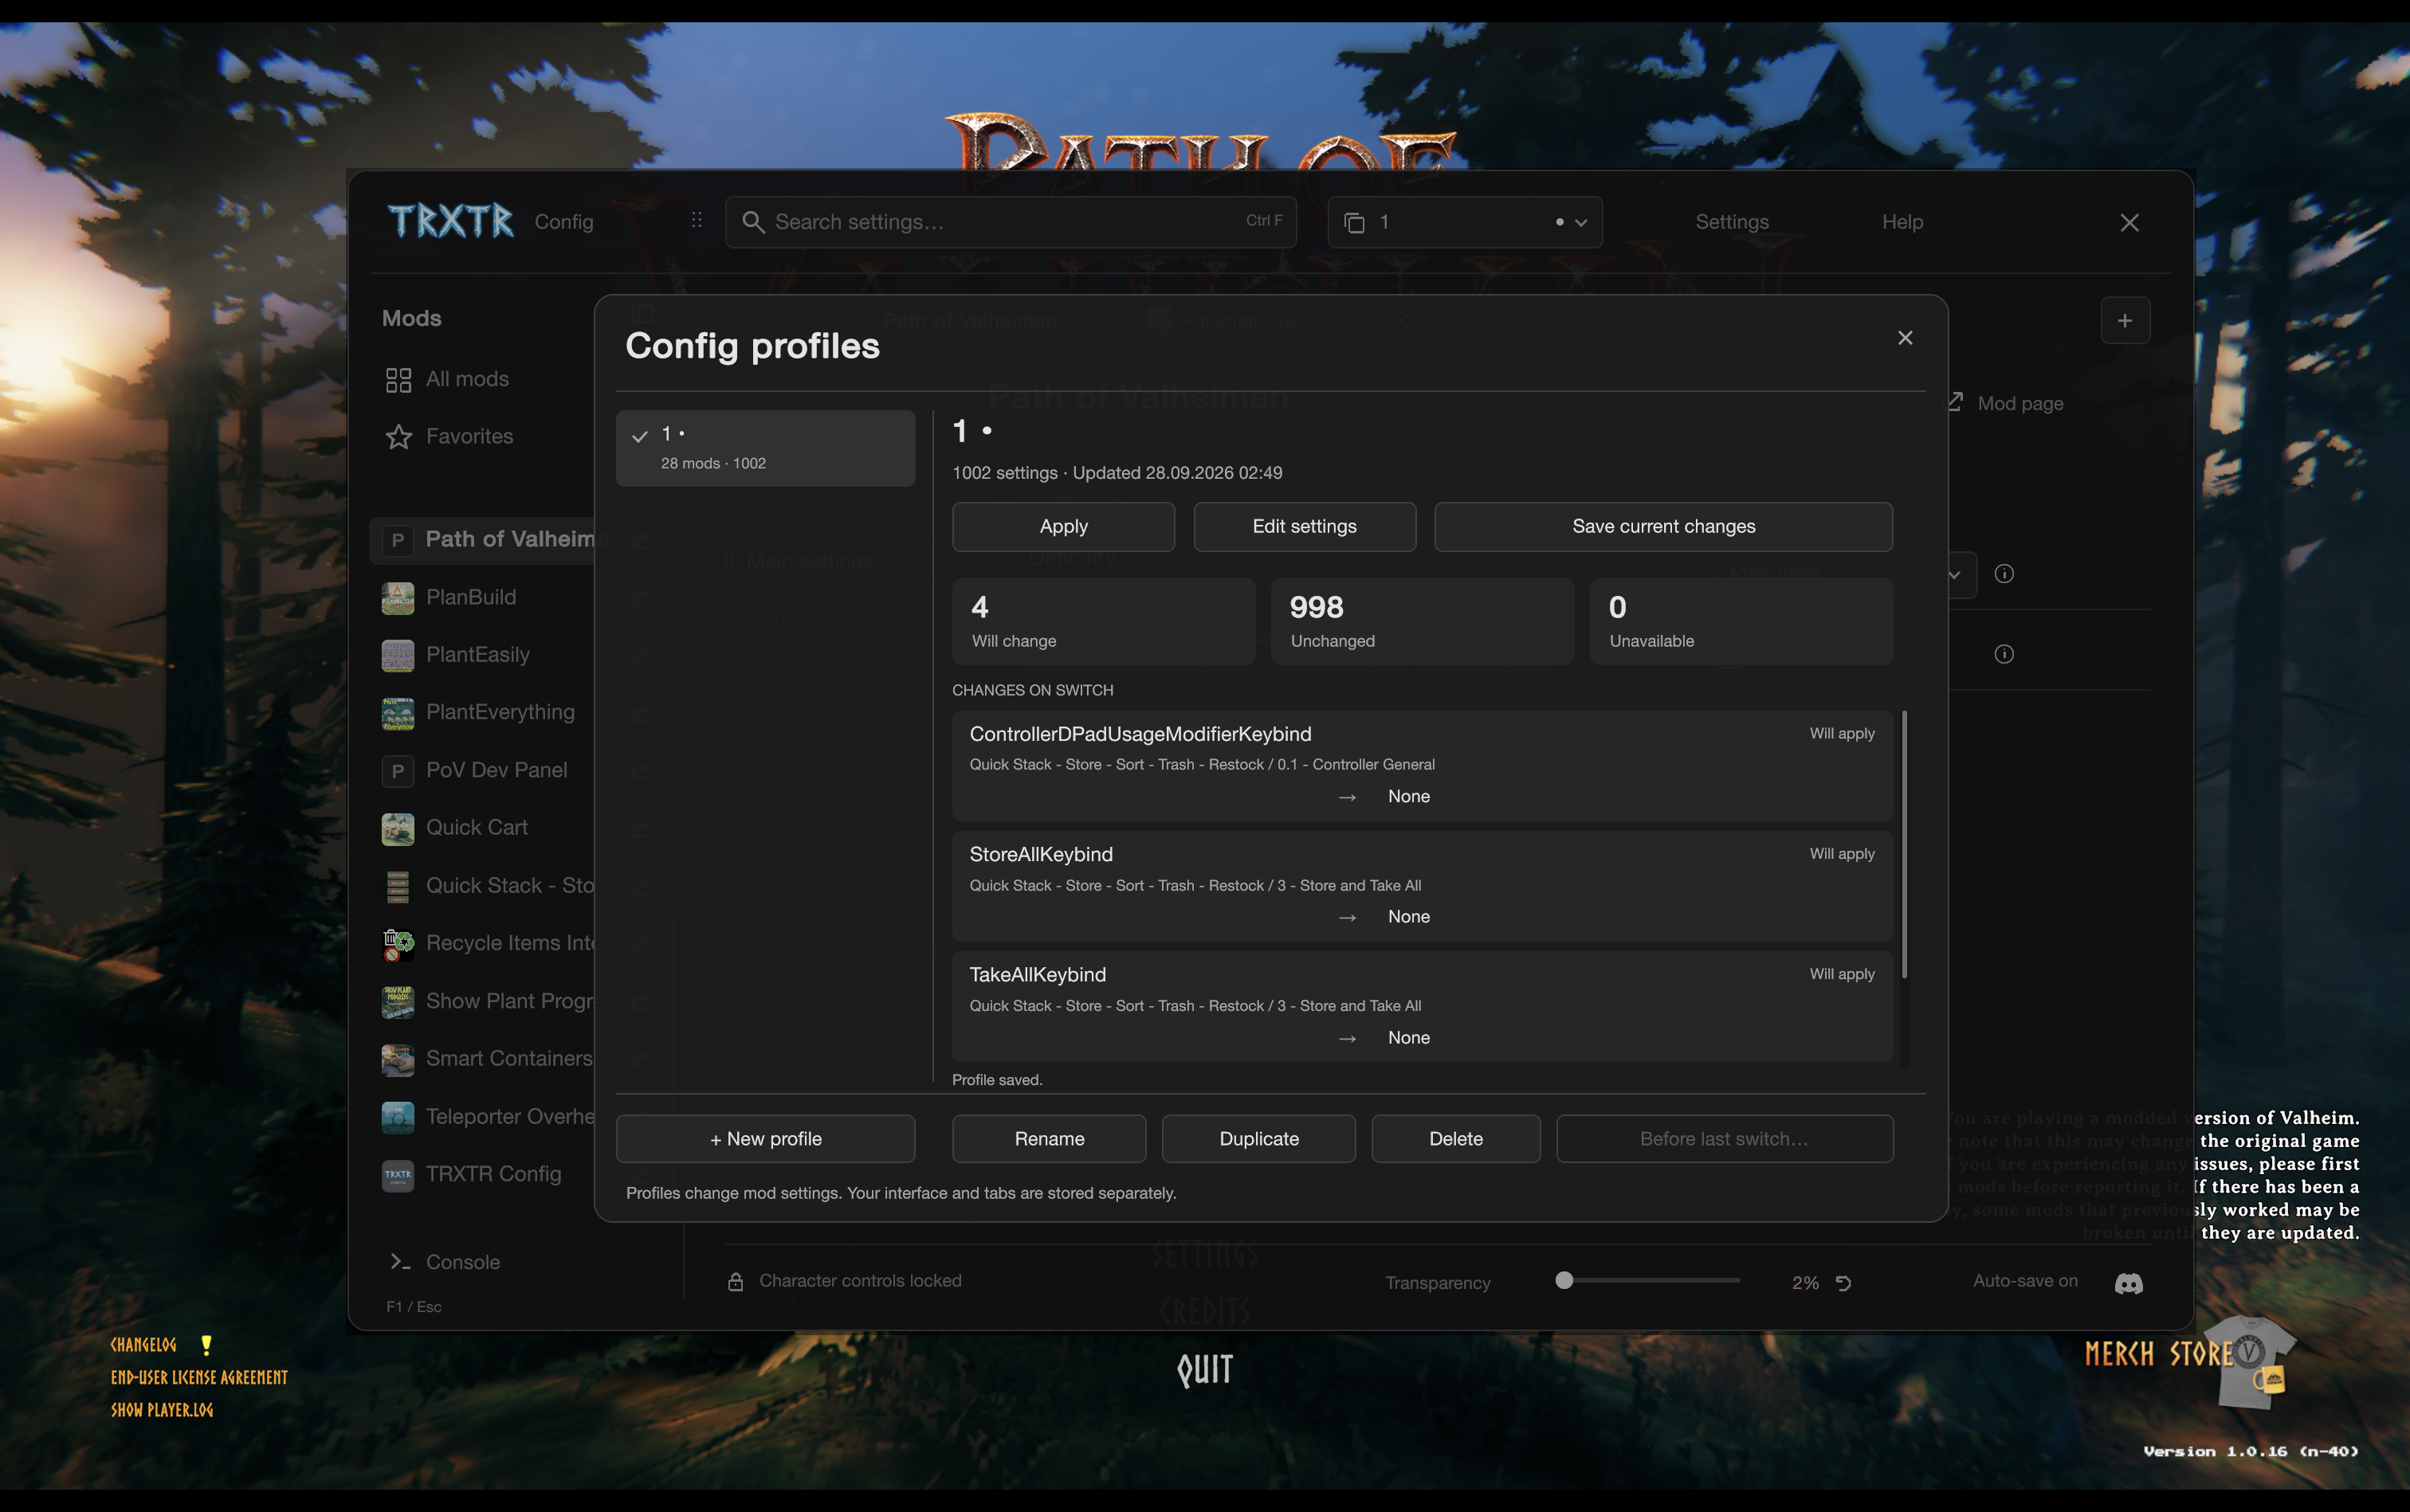Click the PlantEverything mod icon

point(398,714)
